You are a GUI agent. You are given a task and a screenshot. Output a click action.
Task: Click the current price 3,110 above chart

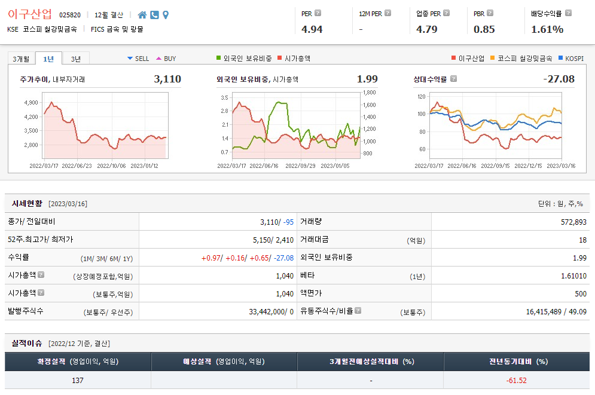167,79
